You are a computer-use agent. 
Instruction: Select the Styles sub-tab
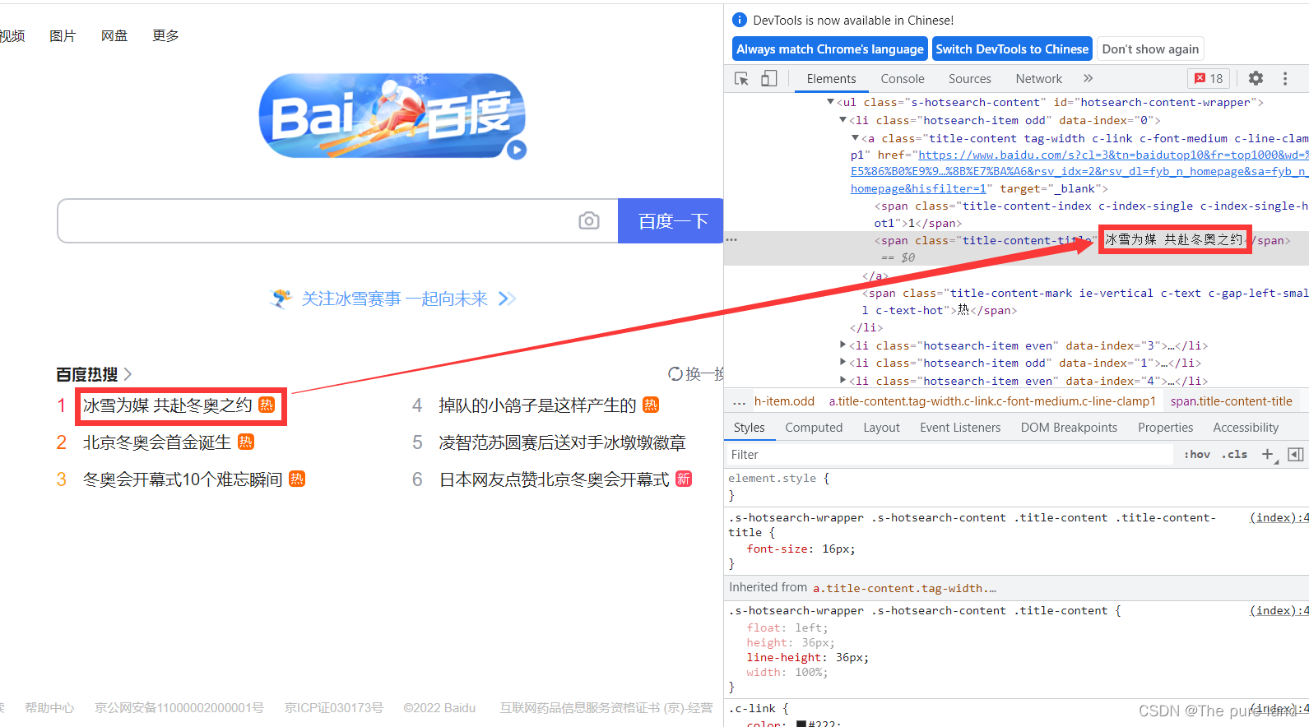(749, 428)
